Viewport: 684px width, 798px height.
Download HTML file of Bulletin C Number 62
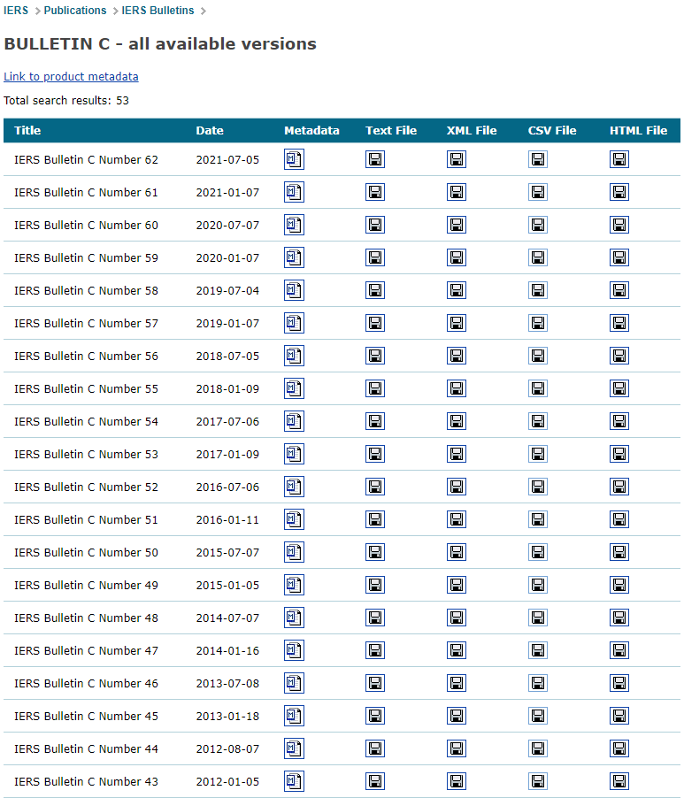click(x=619, y=159)
